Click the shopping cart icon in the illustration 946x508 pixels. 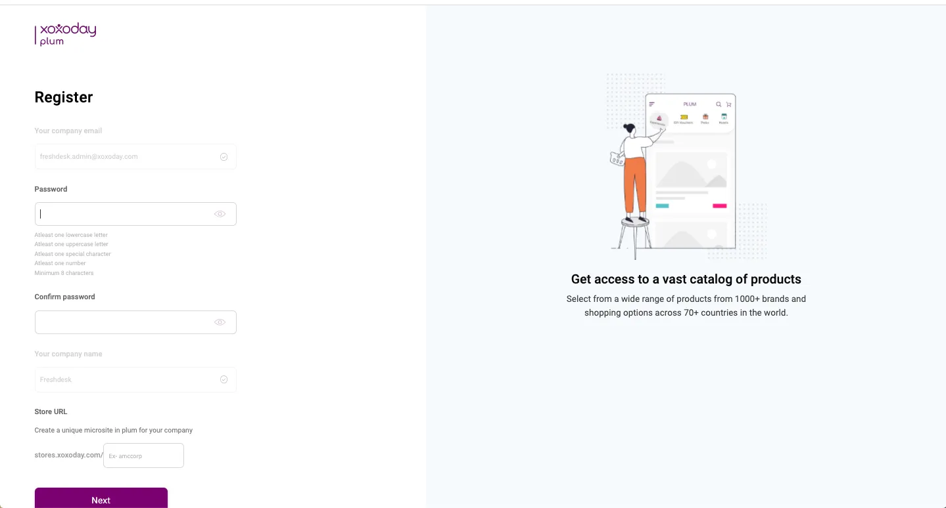[728, 104]
